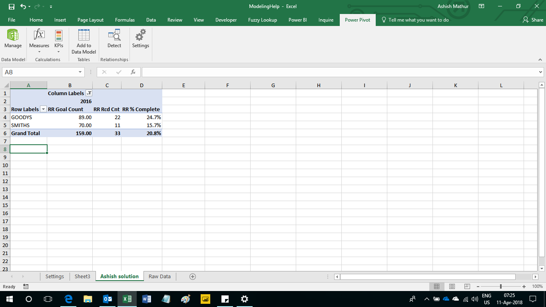
Task: Expand the Column Labels filter dropdown
Action: [89, 93]
